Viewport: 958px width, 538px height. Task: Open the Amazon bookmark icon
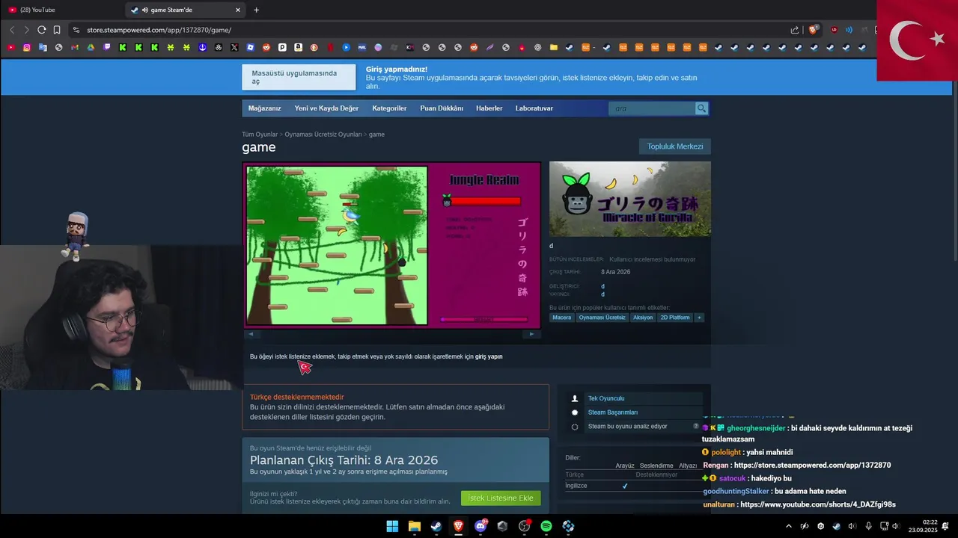coord(298,47)
